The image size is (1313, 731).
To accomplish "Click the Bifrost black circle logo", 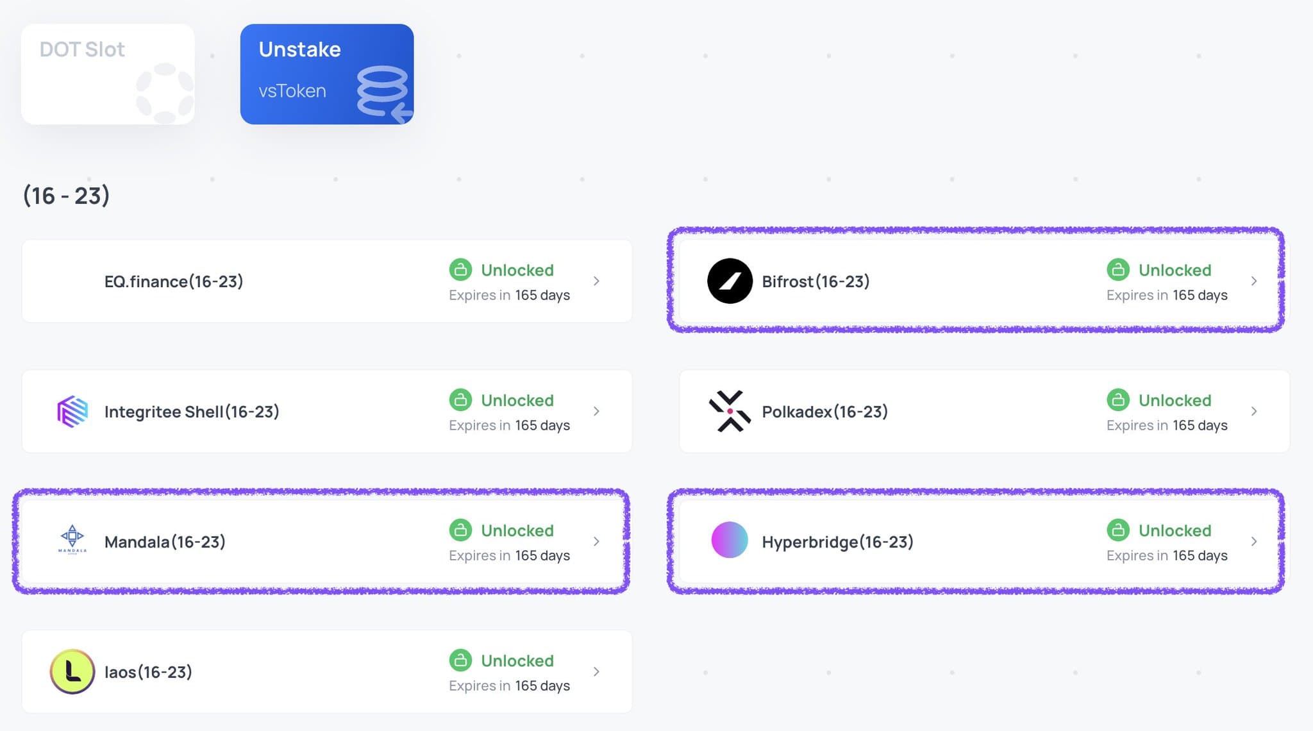I will 730,281.
